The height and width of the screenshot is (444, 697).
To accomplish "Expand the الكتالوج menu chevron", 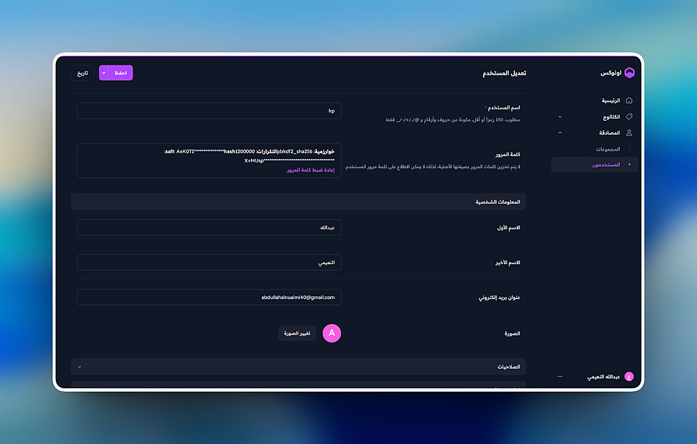I will click(x=560, y=116).
